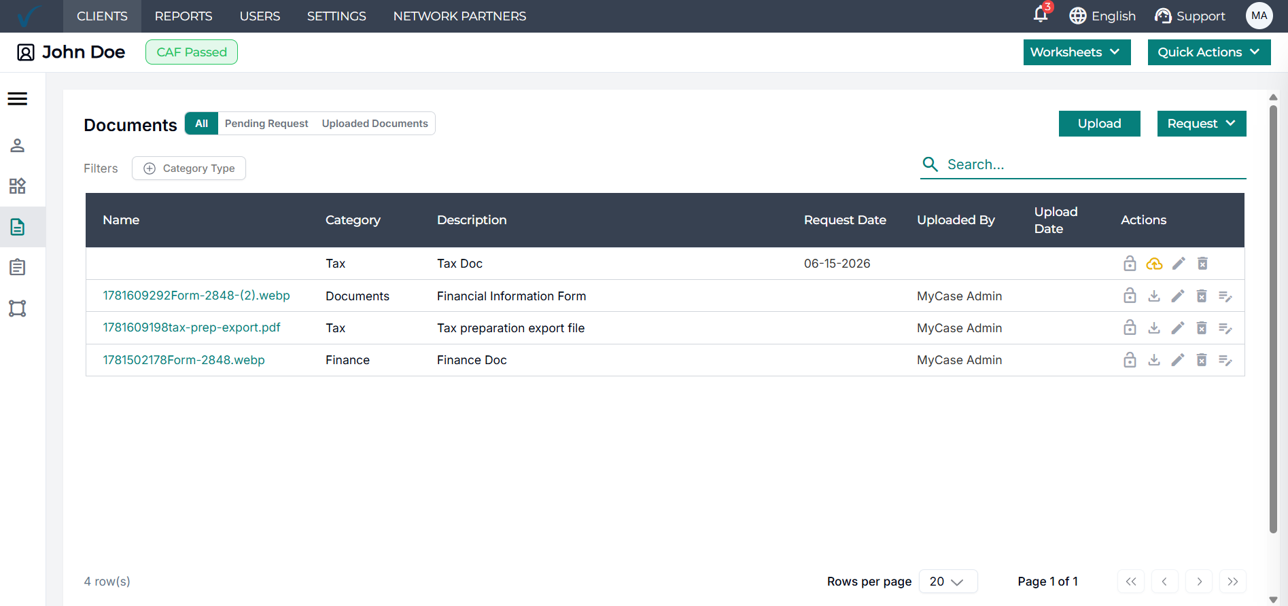Open the documents sidebar icon
This screenshot has height=606, width=1288.
18,227
